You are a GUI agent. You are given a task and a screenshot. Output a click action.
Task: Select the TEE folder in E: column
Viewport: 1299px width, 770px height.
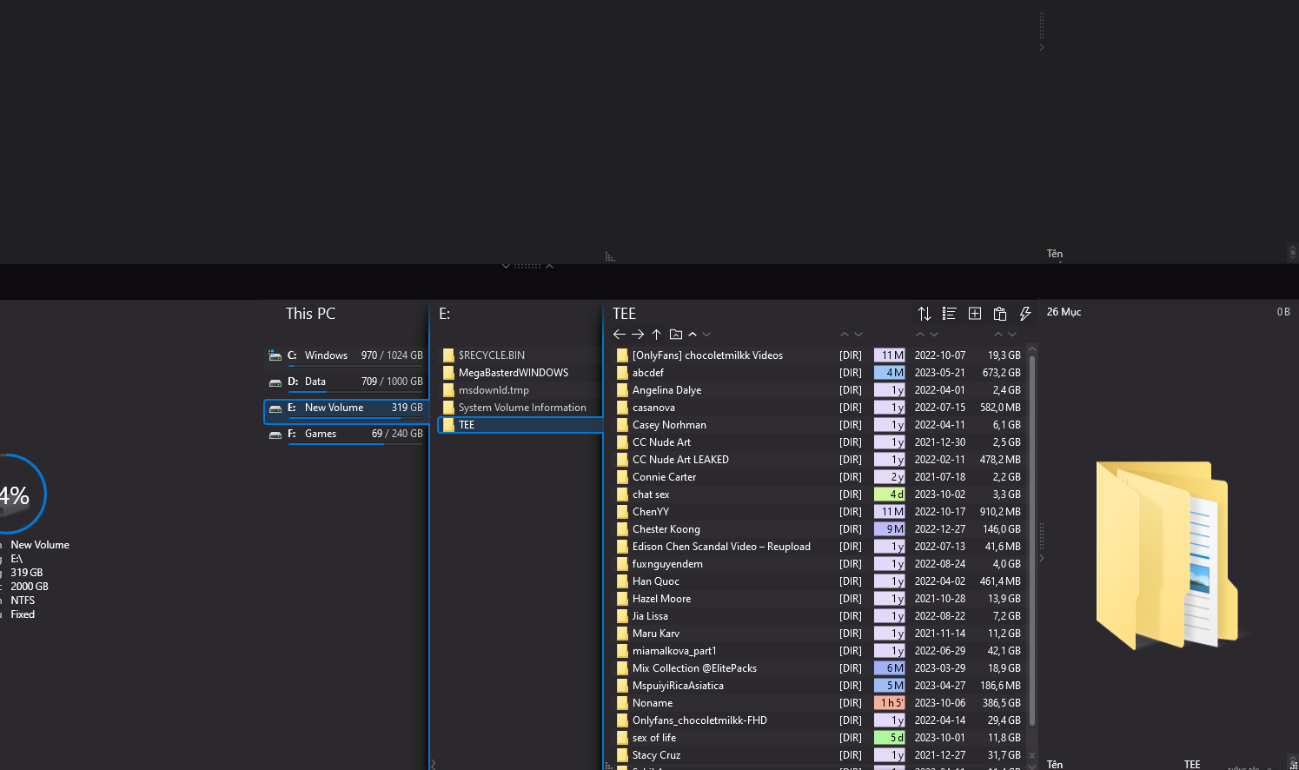click(520, 425)
